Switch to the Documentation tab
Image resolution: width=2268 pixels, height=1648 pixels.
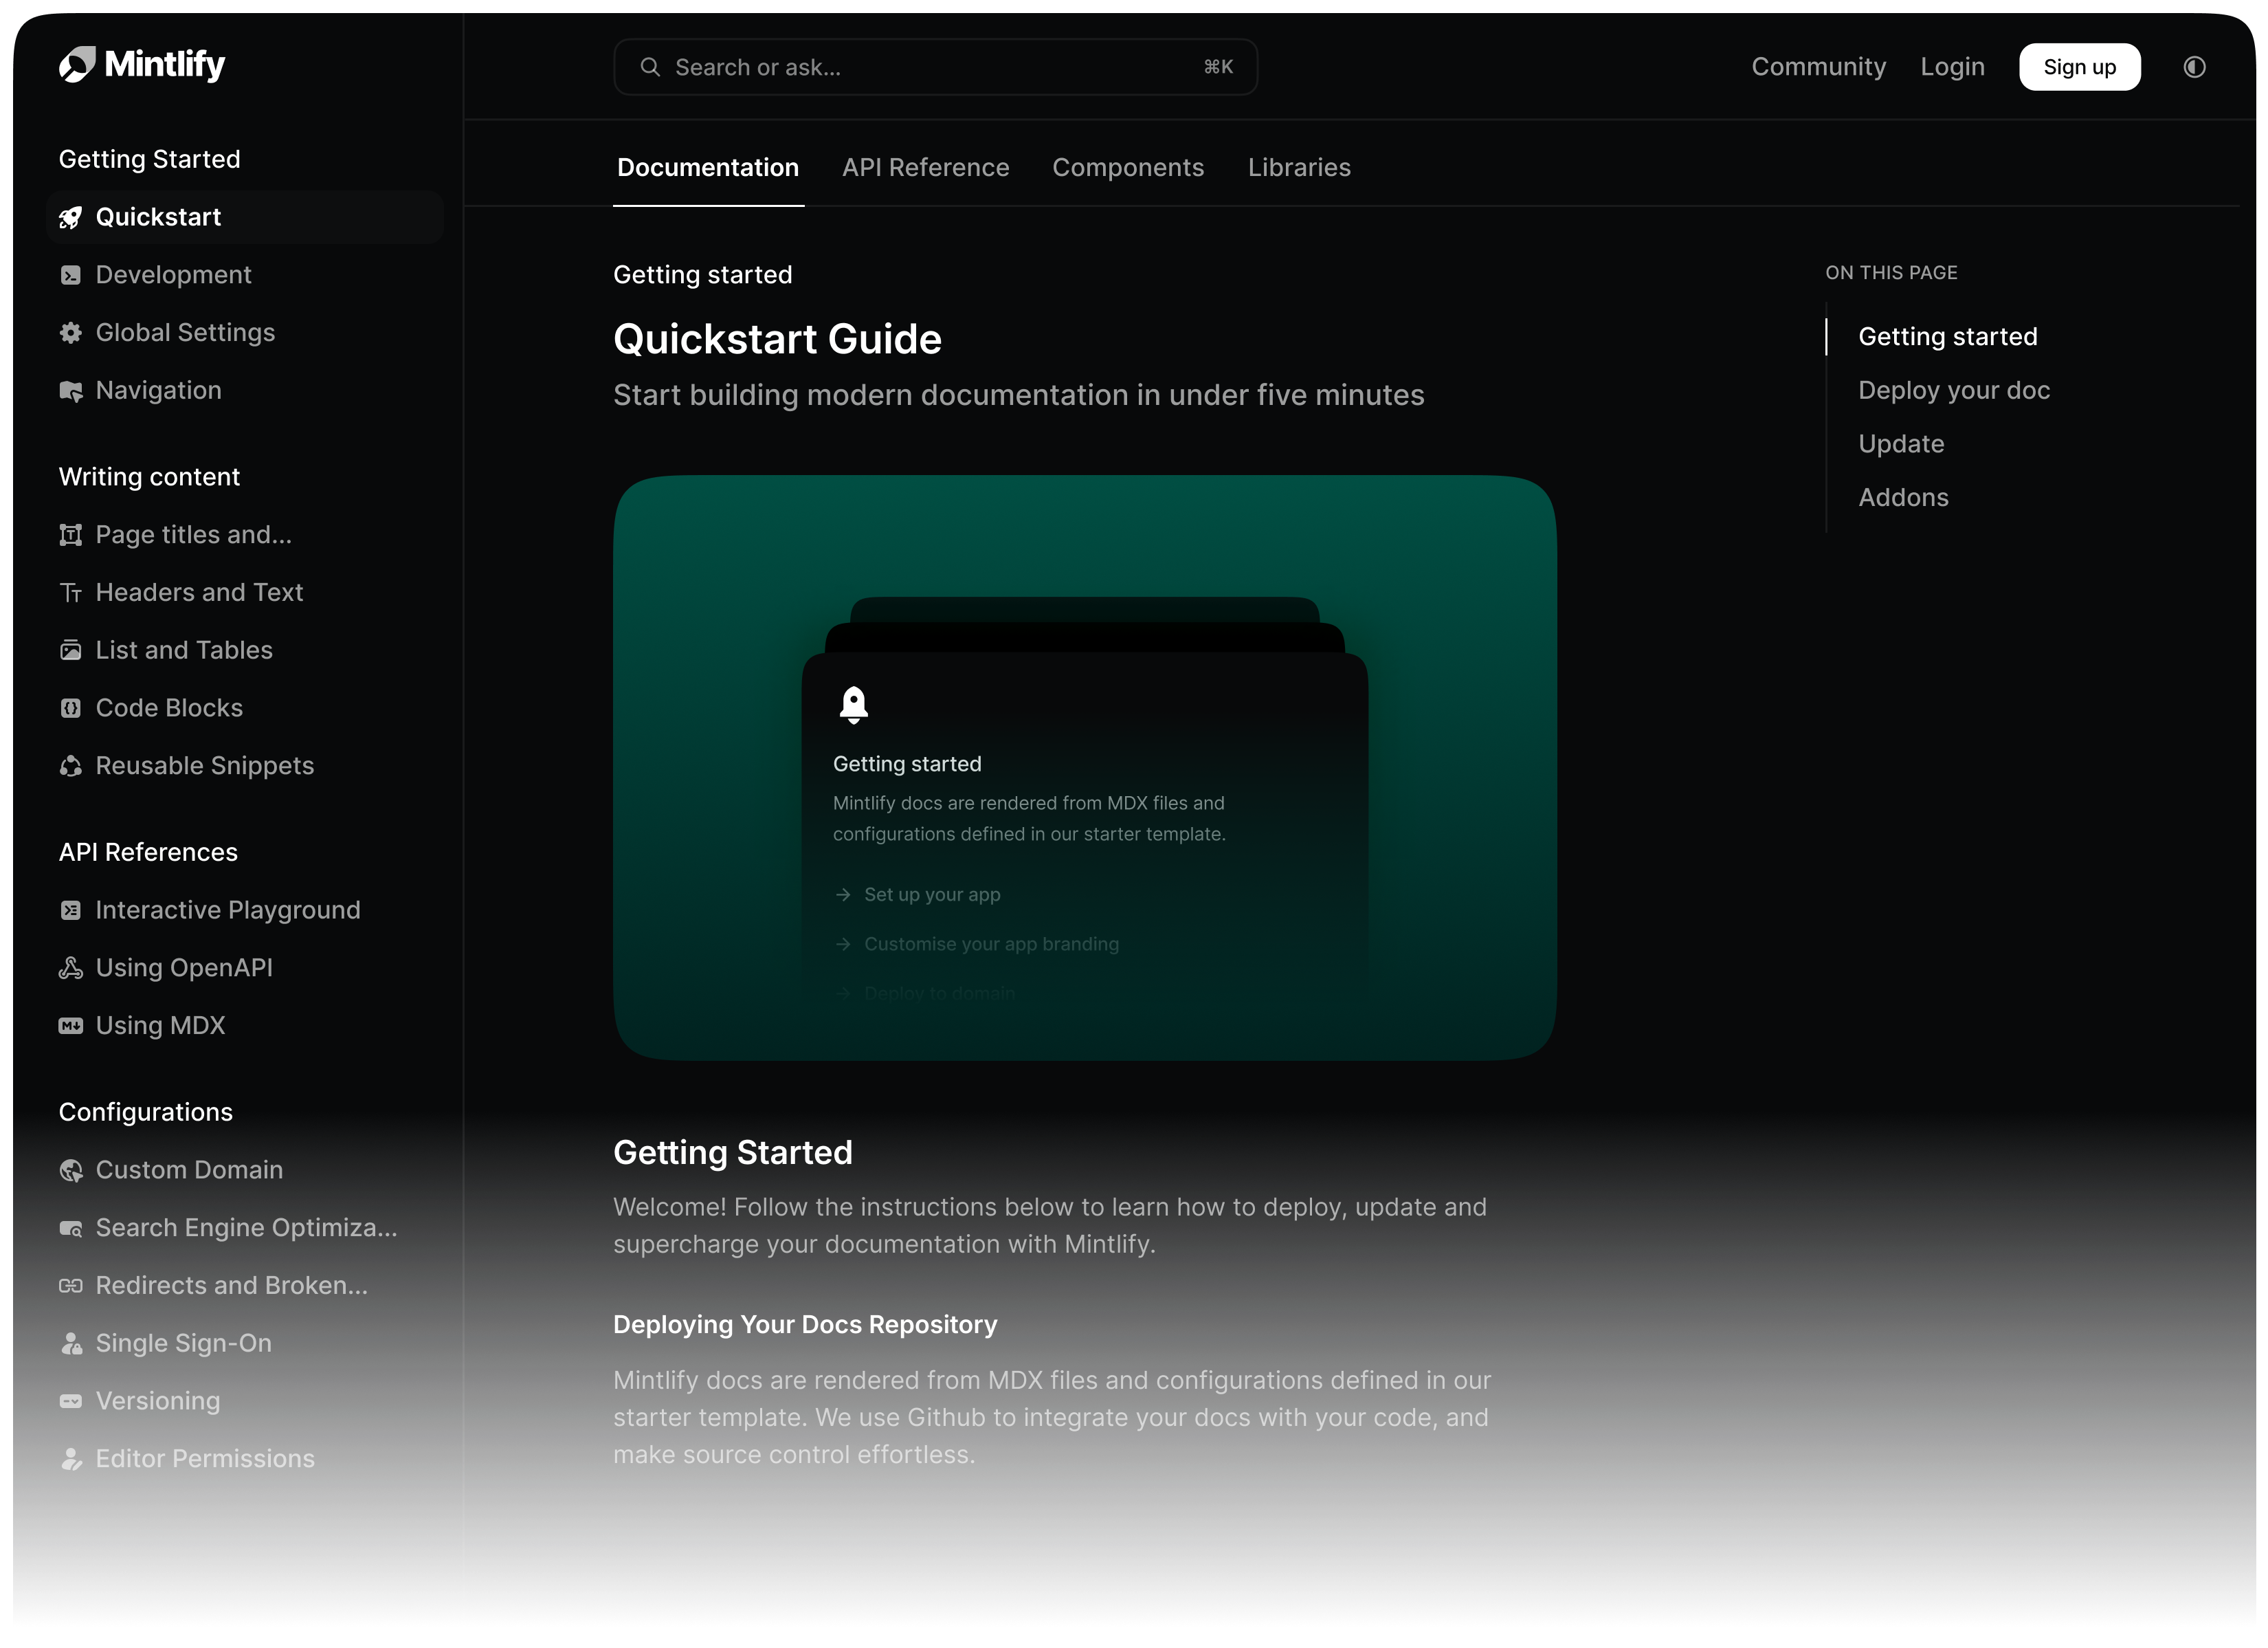[708, 168]
